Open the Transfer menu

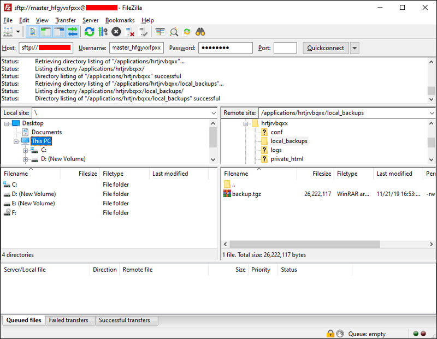tap(66, 20)
